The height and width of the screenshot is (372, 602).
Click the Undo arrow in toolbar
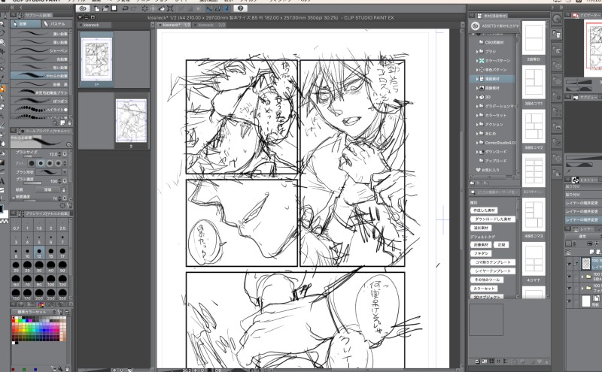coord(125,8)
